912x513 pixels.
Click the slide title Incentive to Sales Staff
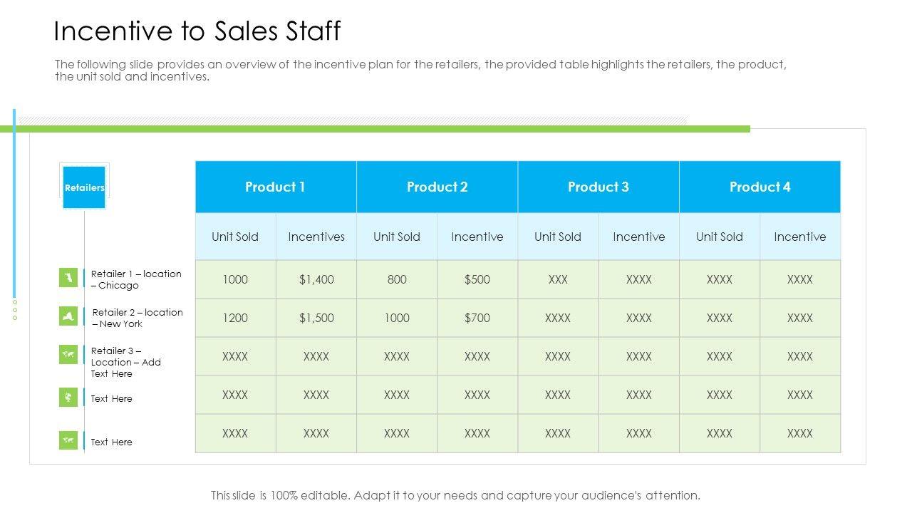point(197,31)
